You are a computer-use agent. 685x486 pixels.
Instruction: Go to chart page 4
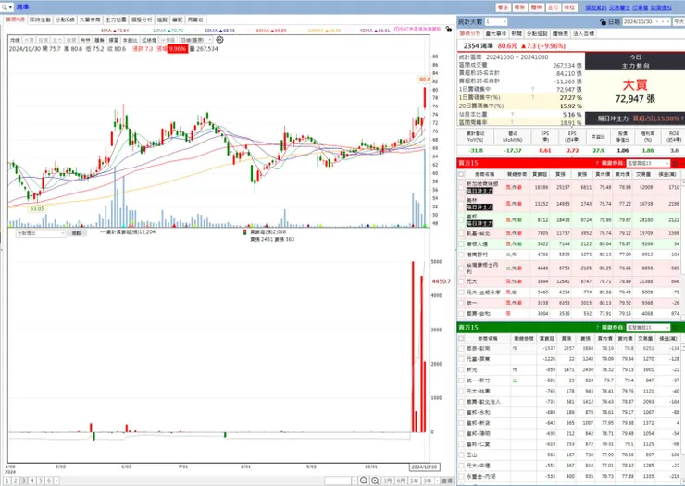point(31,480)
